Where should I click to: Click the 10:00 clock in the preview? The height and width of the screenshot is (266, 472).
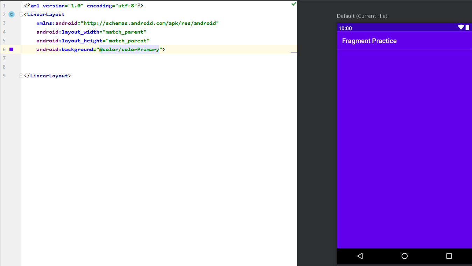coord(345,28)
